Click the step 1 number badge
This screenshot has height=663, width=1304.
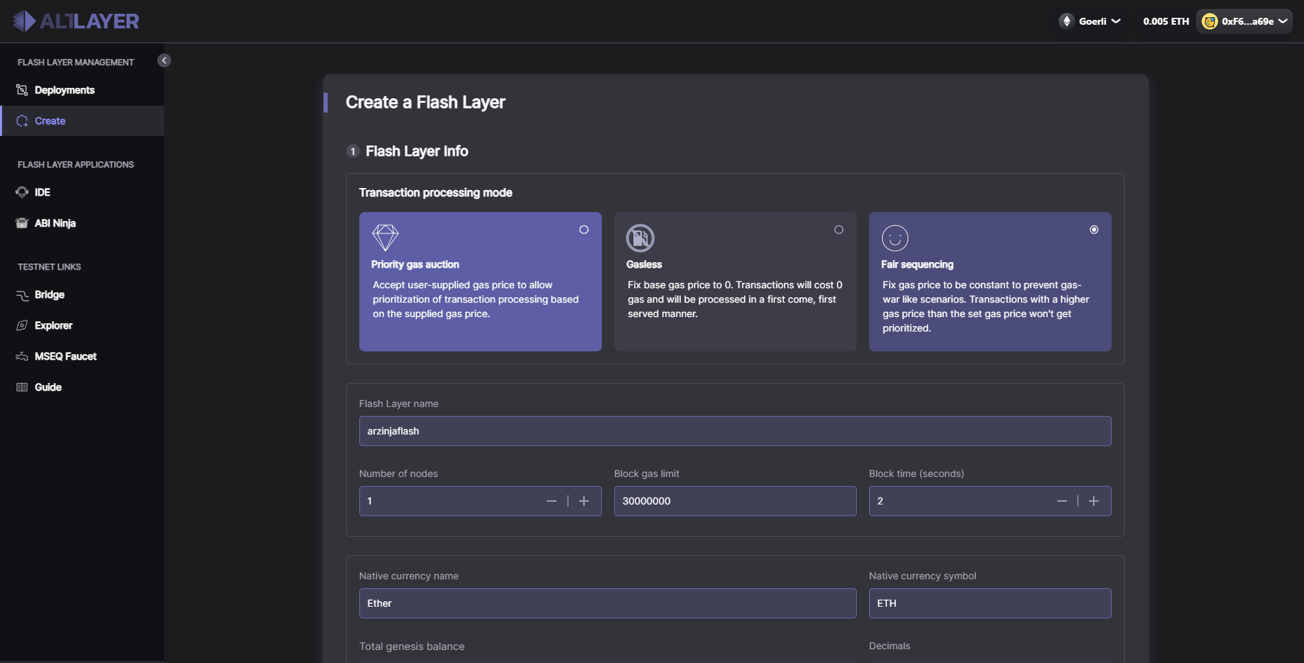point(353,151)
